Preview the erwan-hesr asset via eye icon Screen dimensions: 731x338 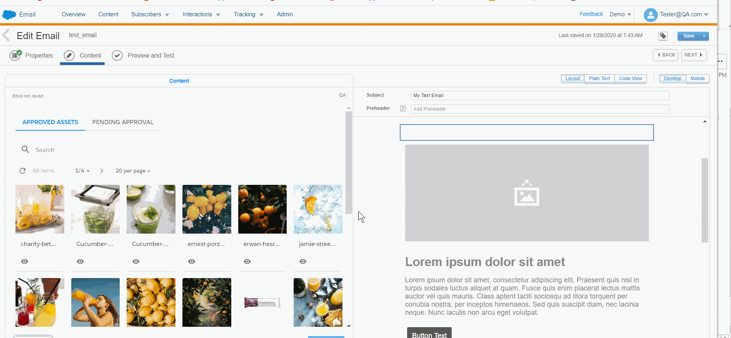[247, 261]
